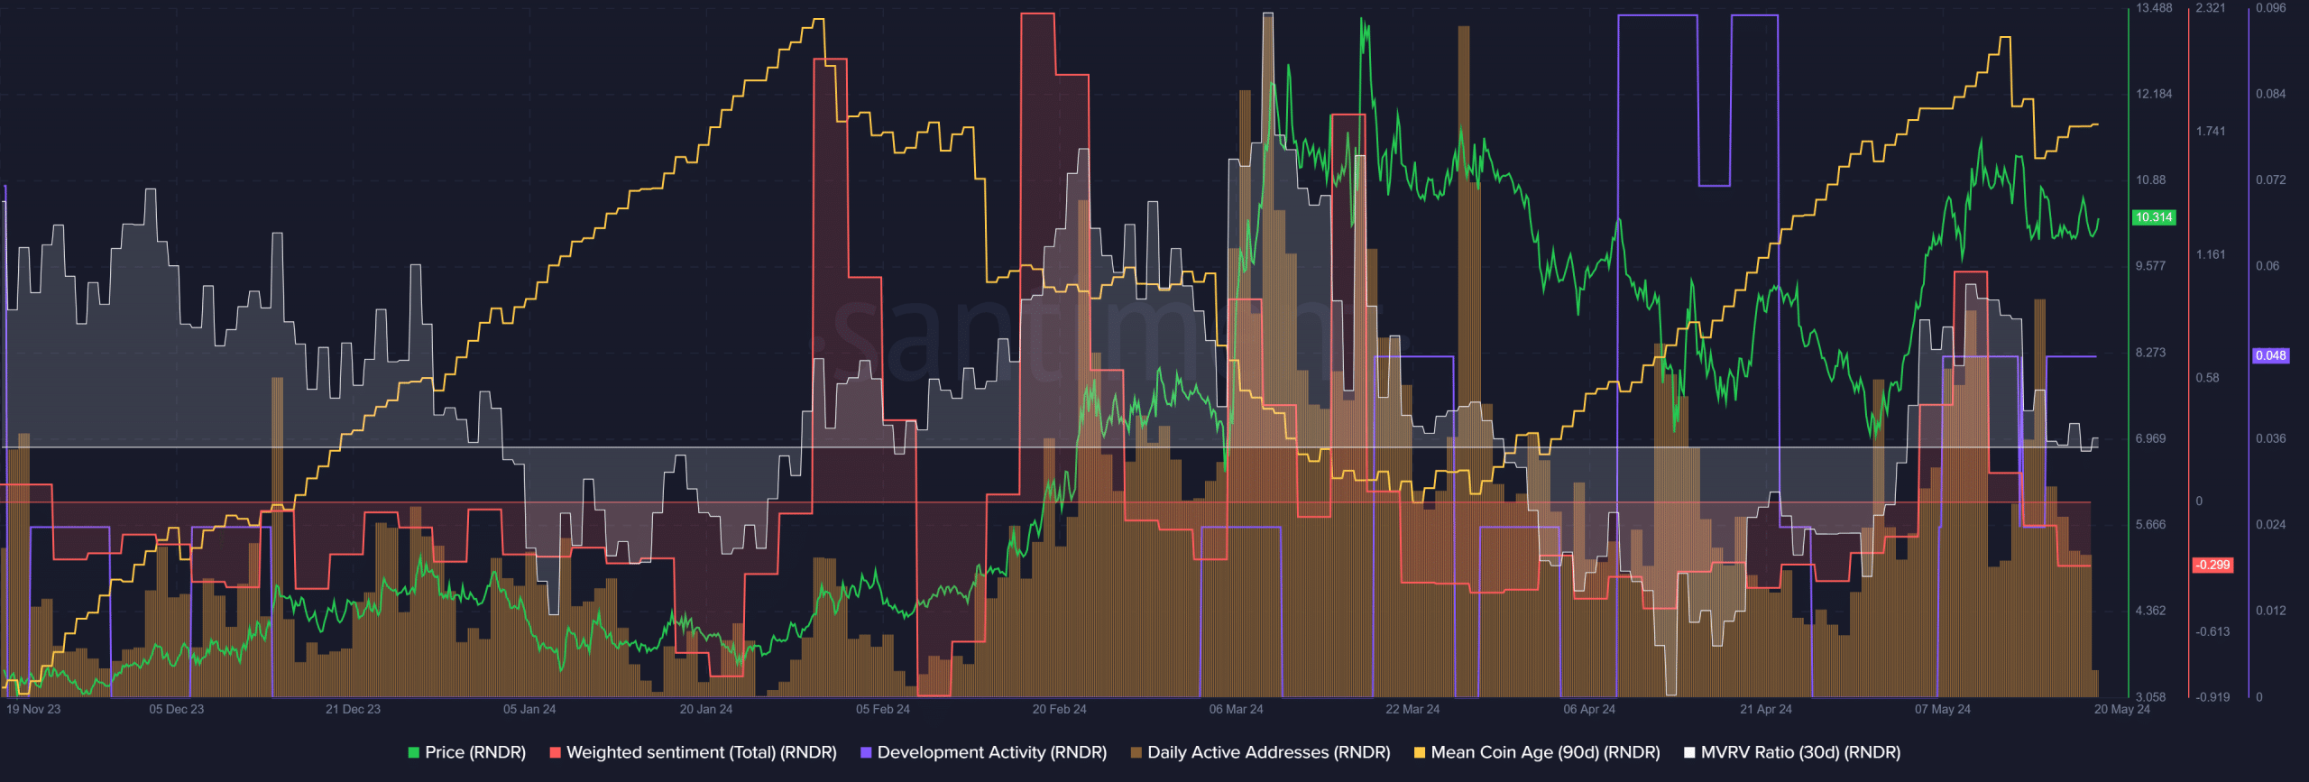This screenshot has width=2309, height=782.
Task: Click the 05 Dec 23 date label
Action: click(177, 709)
